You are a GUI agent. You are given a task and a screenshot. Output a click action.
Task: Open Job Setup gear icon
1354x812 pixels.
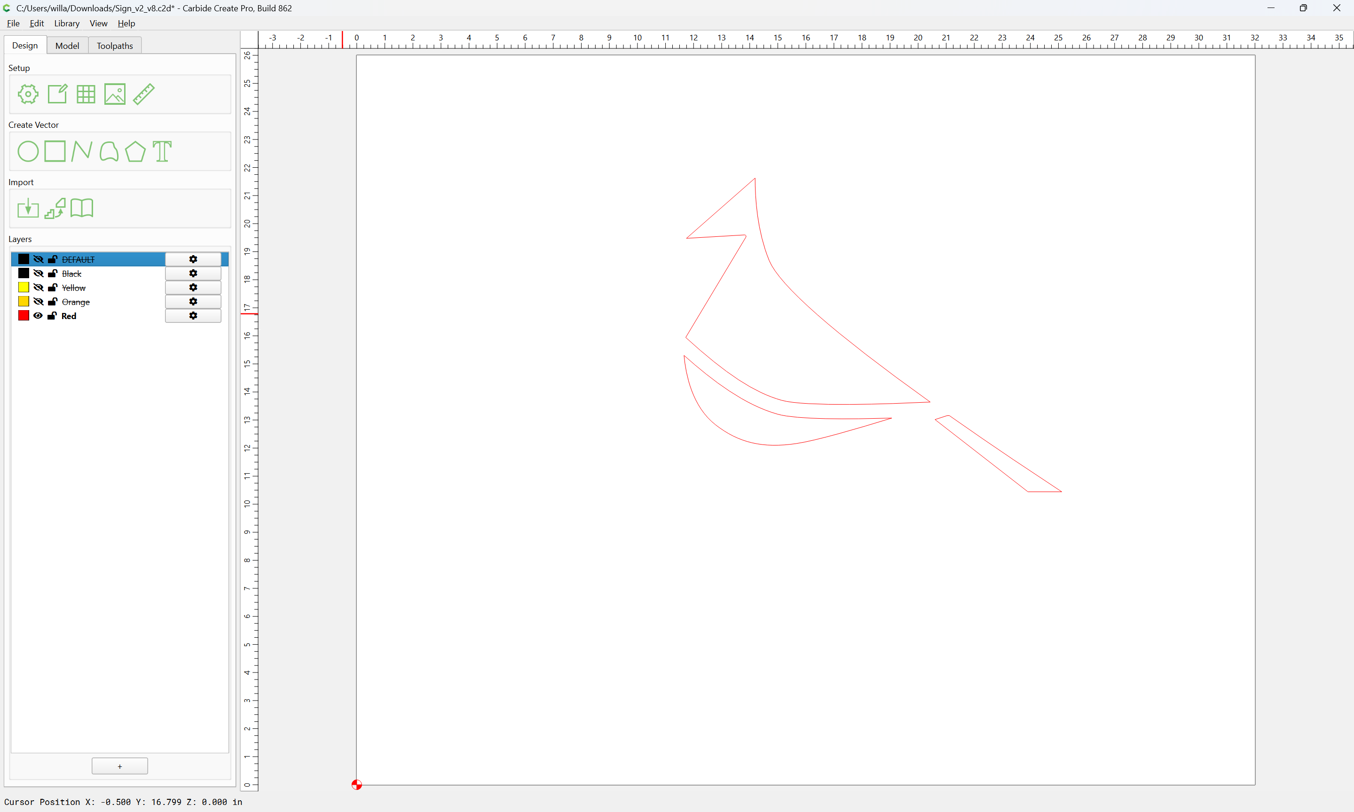28,94
